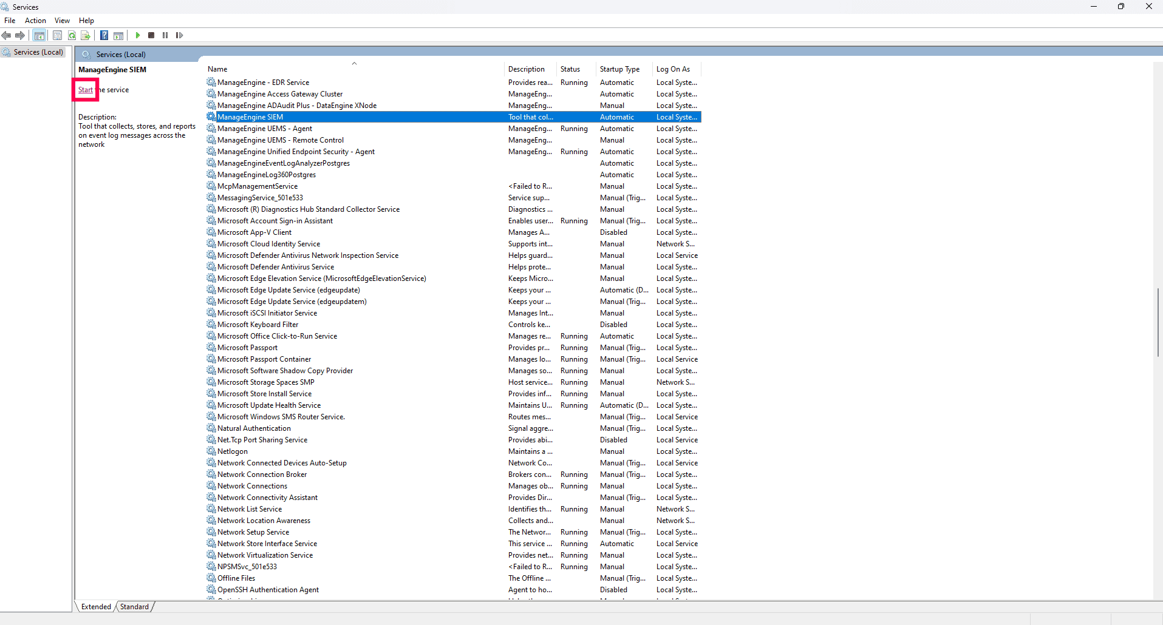Click the Services gear icon in the title bar
The width and height of the screenshot is (1163, 625).
[5, 7]
